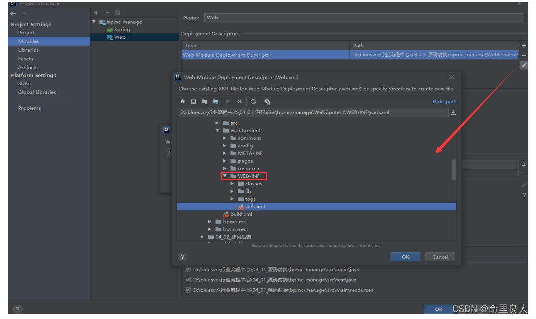Cancel the file chooser dialog
This screenshot has width=536, height=319.
(440, 257)
